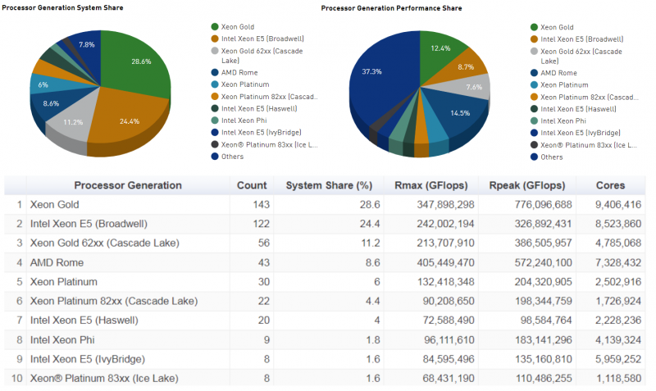Sort by Rmax (GFlops) column header
656x391 pixels.
[431, 185]
